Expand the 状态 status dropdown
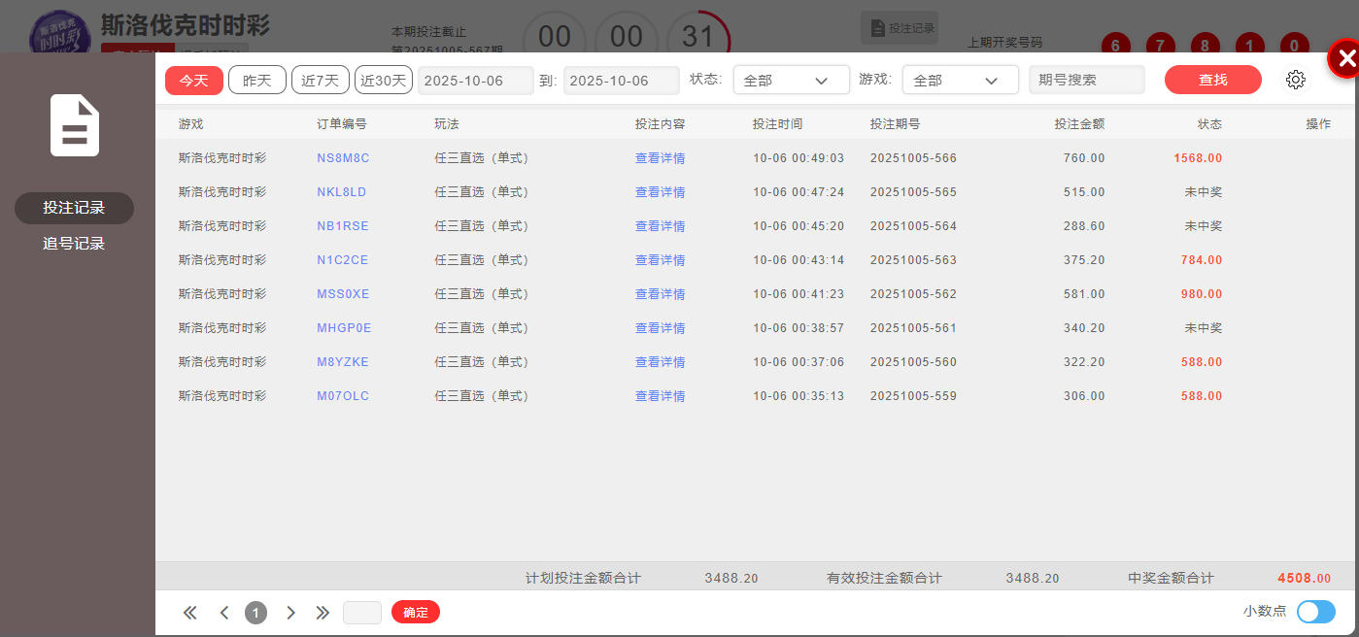The image size is (1359, 637). pos(791,80)
